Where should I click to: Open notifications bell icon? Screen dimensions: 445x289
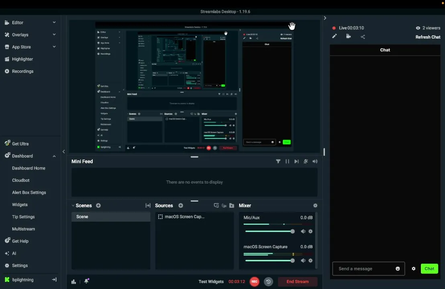[87, 281]
